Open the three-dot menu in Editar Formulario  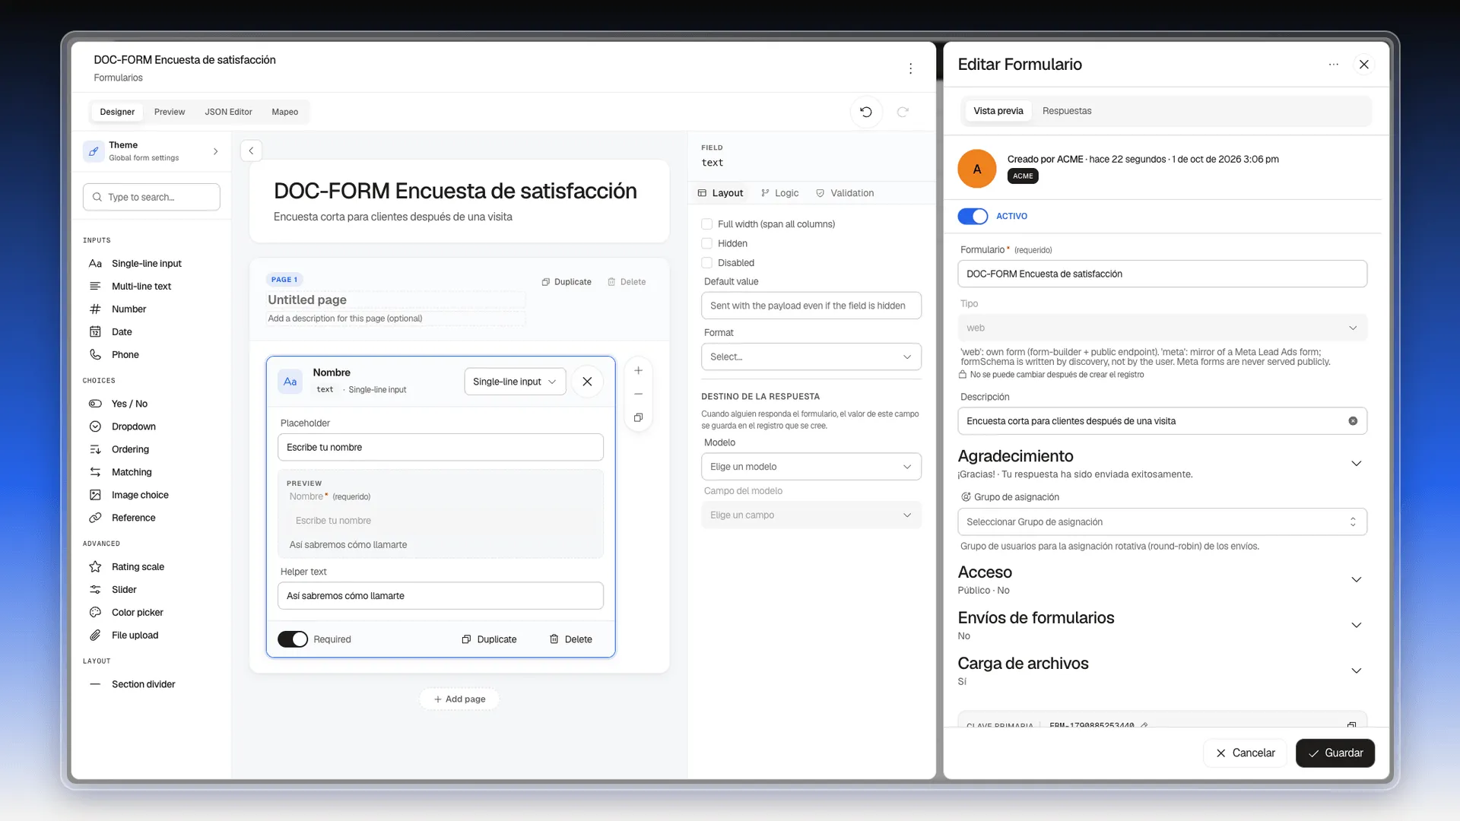point(1333,65)
